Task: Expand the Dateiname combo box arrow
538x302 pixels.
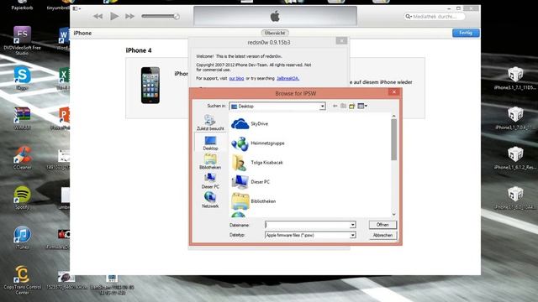Action: point(352,225)
